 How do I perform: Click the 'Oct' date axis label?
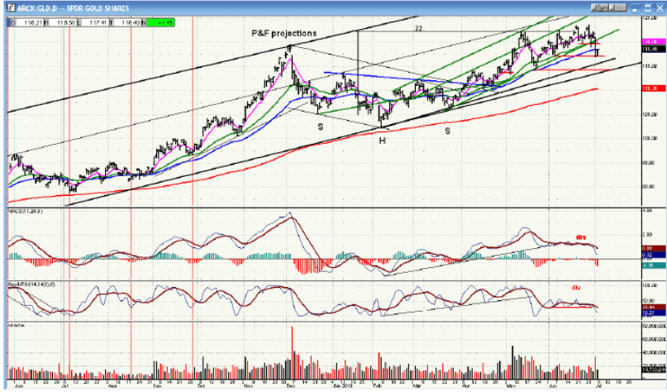(201, 385)
